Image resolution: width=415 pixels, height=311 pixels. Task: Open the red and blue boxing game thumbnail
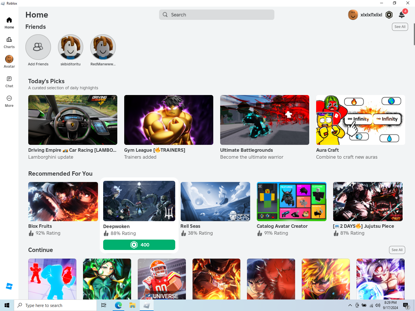pos(52,279)
